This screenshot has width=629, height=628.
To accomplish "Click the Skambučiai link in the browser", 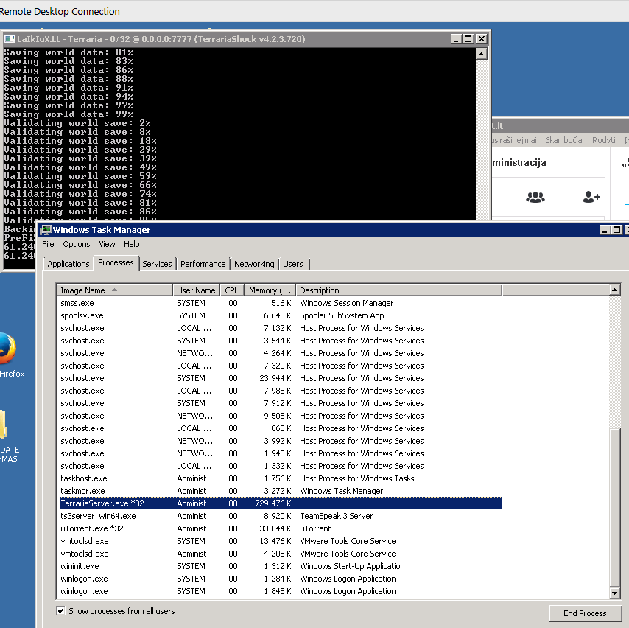I will (564, 140).
